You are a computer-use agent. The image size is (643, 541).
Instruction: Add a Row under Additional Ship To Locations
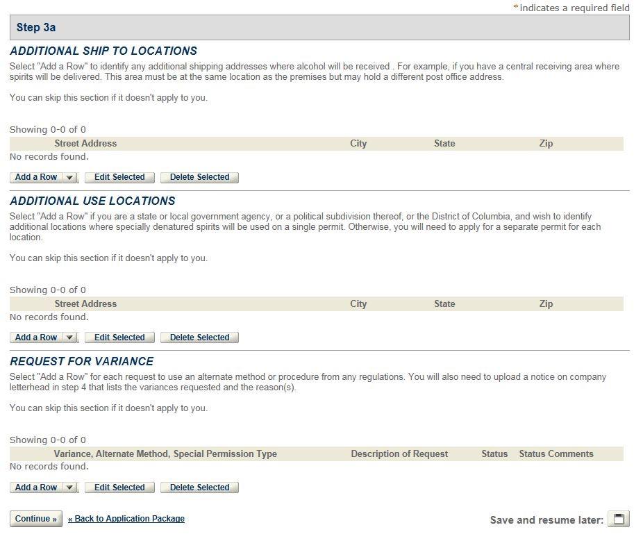[x=36, y=177]
